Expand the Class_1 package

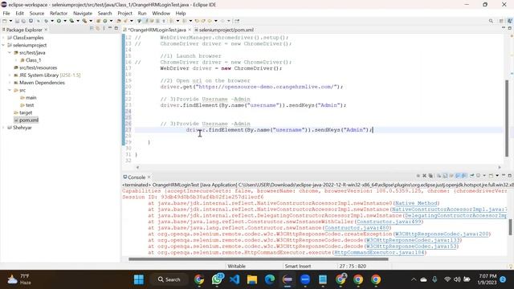(x=16, y=60)
